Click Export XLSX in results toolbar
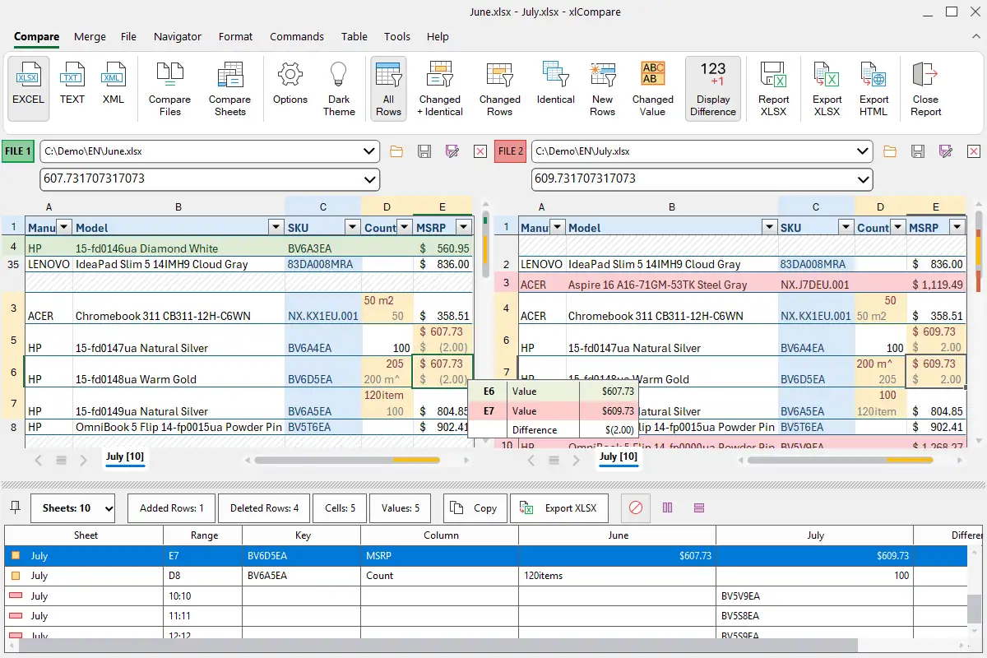This screenshot has width=987, height=658. [x=559, y=508]
